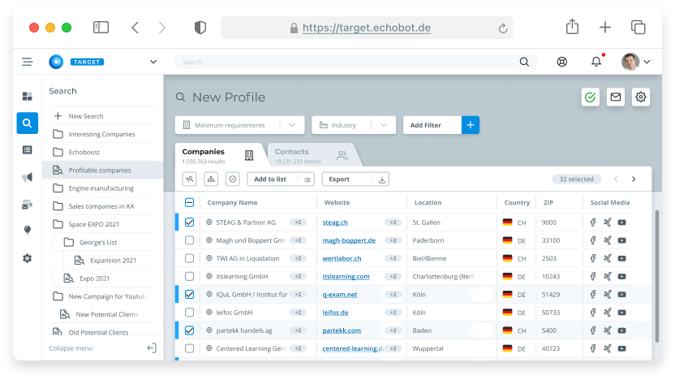
Task: Click the search input field in top bar
Action: [349, 62]
